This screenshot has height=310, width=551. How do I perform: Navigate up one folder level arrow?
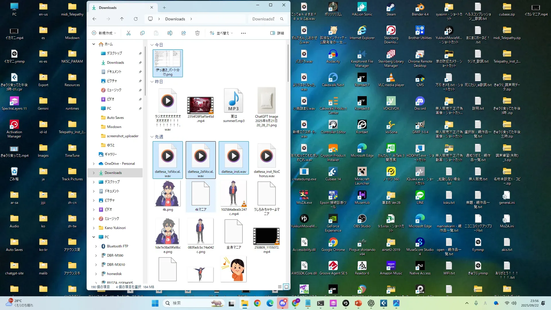122,19
